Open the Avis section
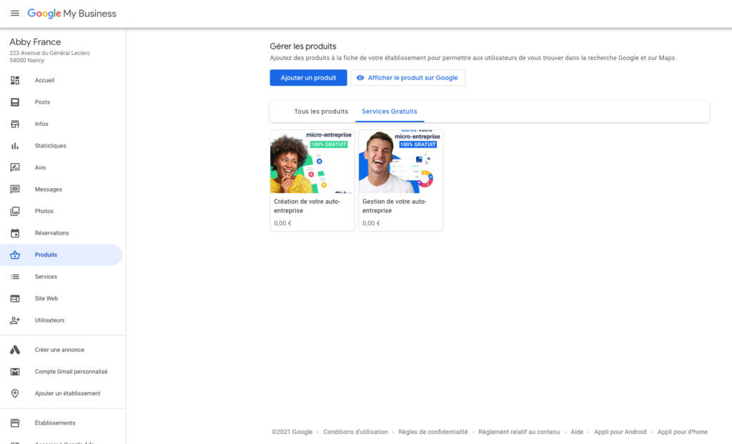Image resolution: width=732 pixels, height=444 pixels. click(x=41, y=167)
